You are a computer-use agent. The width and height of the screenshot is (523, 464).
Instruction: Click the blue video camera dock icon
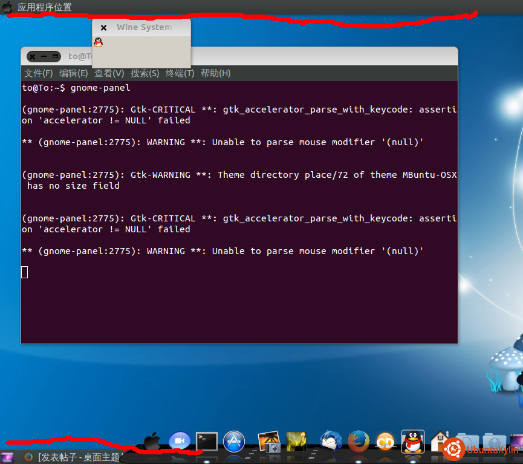[180, 442]
